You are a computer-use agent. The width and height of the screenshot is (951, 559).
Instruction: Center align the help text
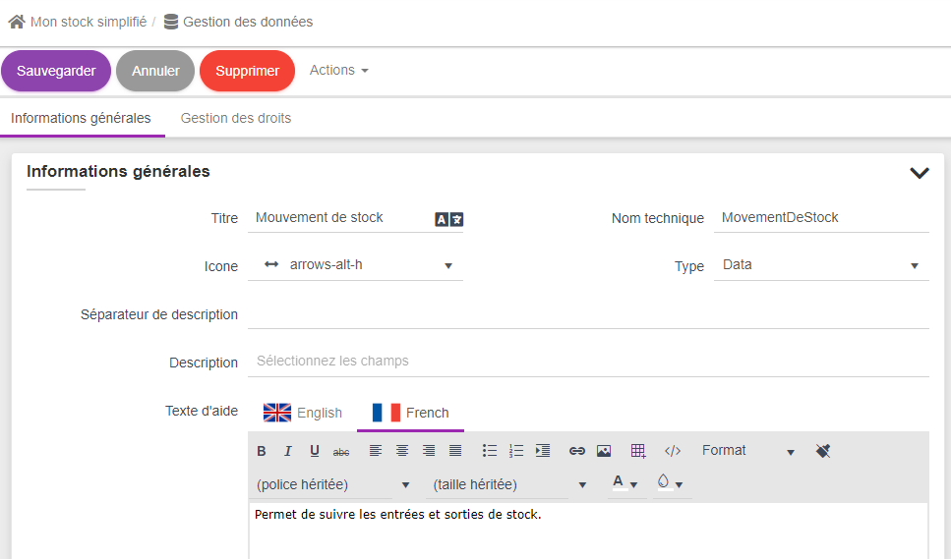[x=402, y=451]
